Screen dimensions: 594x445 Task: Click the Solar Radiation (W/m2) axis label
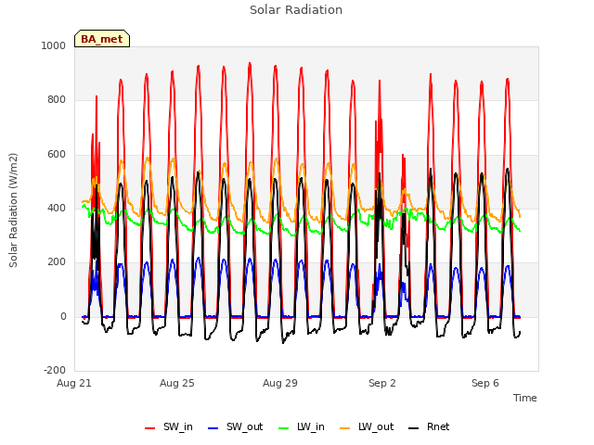click(x=13, y=210)
